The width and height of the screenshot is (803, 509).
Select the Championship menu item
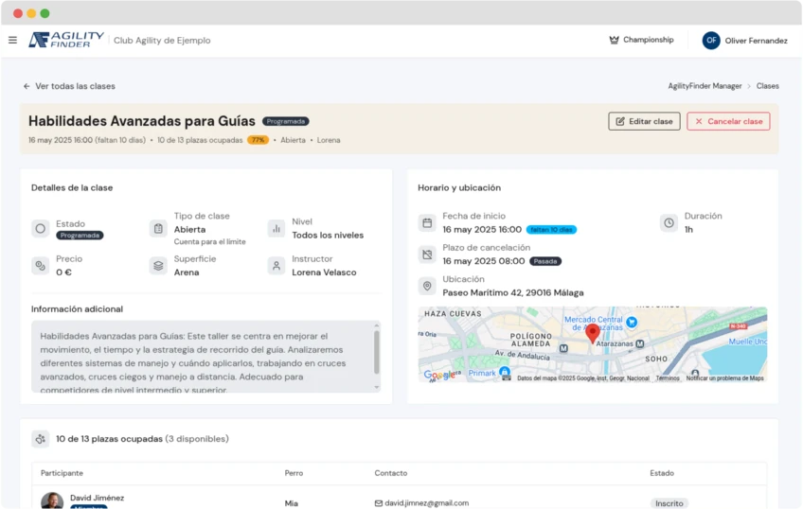coord(648,40)
